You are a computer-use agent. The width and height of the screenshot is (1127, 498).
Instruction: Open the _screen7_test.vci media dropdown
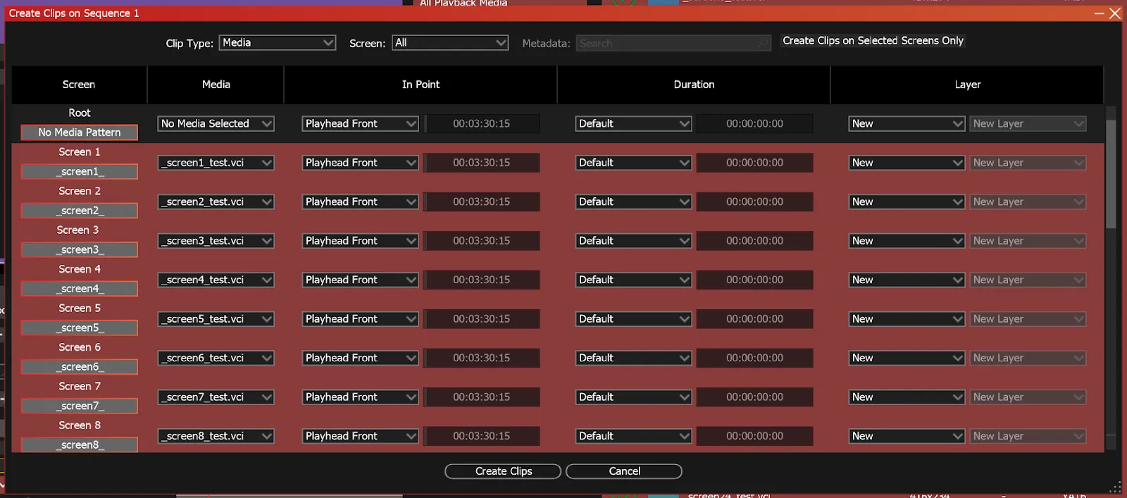pyautogui.click(x=216, y=397)
